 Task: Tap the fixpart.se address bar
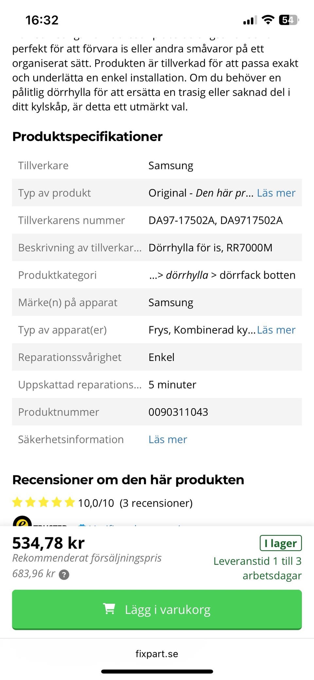157,654
